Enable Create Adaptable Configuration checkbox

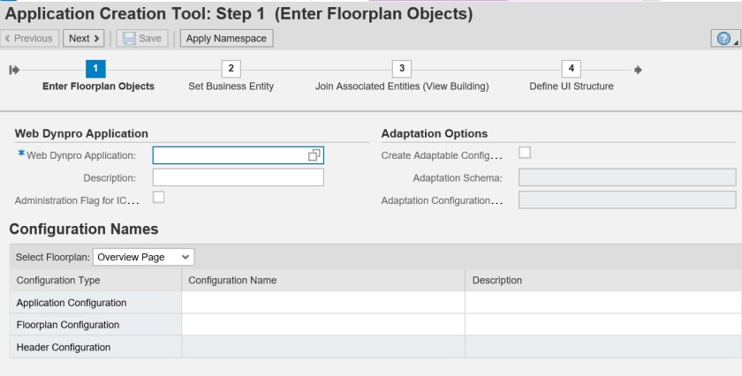click(525, 153)
